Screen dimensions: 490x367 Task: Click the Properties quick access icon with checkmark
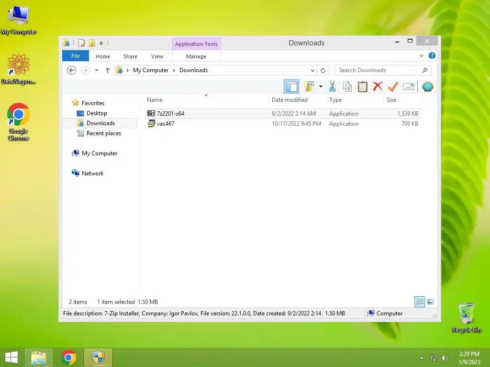click(x=82, y=43)
